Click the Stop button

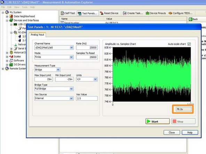coord(183,121)
